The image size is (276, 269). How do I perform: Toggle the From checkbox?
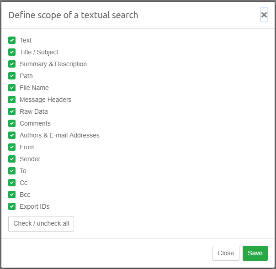tap(12, 147)
